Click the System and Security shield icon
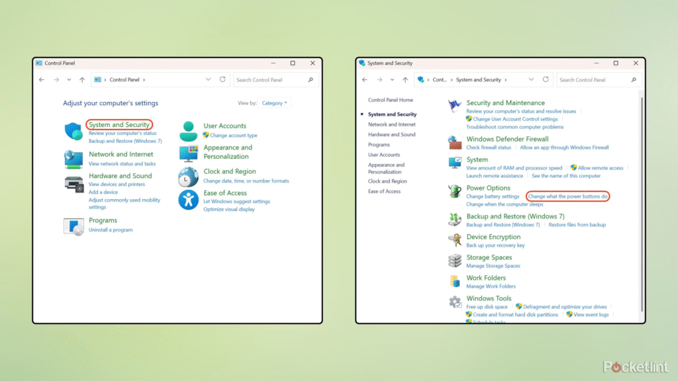The width and height of the screenshot is (678, 381). coord(73,132)
